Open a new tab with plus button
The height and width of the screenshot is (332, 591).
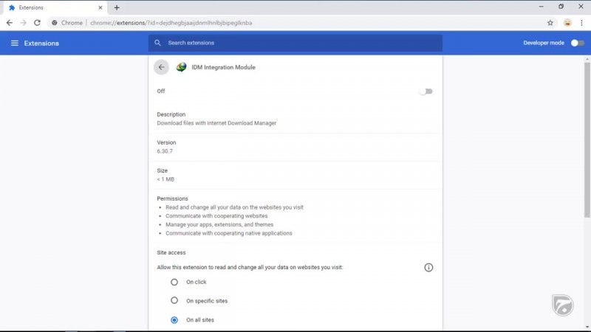[x=117, y=7]
